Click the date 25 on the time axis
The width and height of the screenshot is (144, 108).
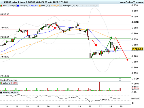click(x=79, y=106)
